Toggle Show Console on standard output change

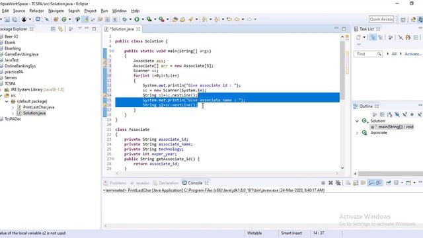(x=371, y=183)
